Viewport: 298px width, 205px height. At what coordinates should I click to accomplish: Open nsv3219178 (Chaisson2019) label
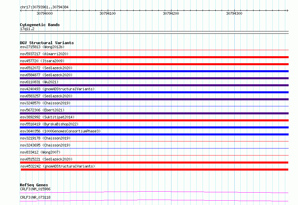pos(45,138)
